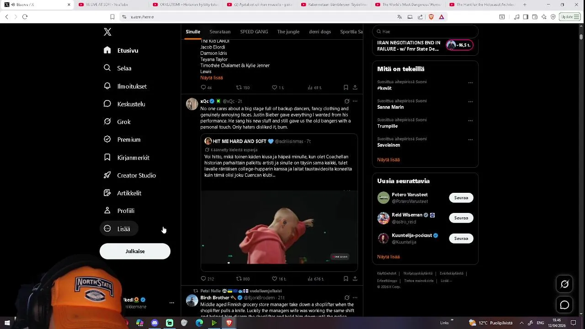
Task: Go to Etusivu in the sidebar
Action: coord(121,50)
